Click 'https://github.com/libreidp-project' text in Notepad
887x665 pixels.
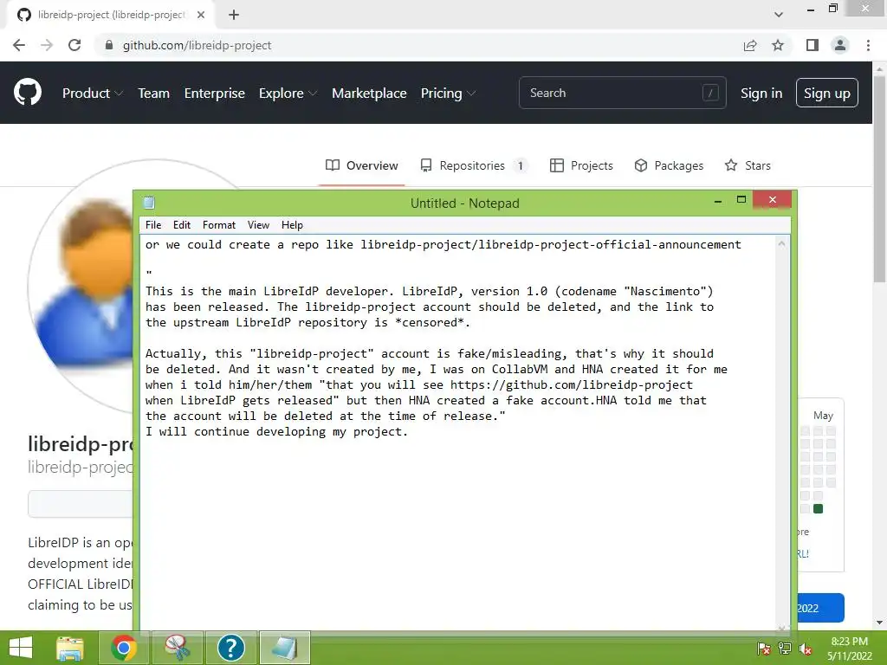tap(572, 384)
